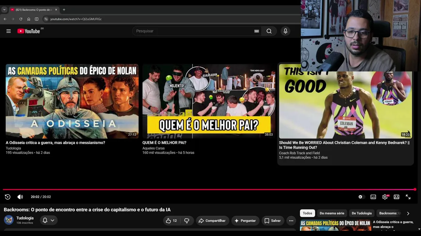View site information in address bar
This screenshot has height=236, width=421.
46,19
